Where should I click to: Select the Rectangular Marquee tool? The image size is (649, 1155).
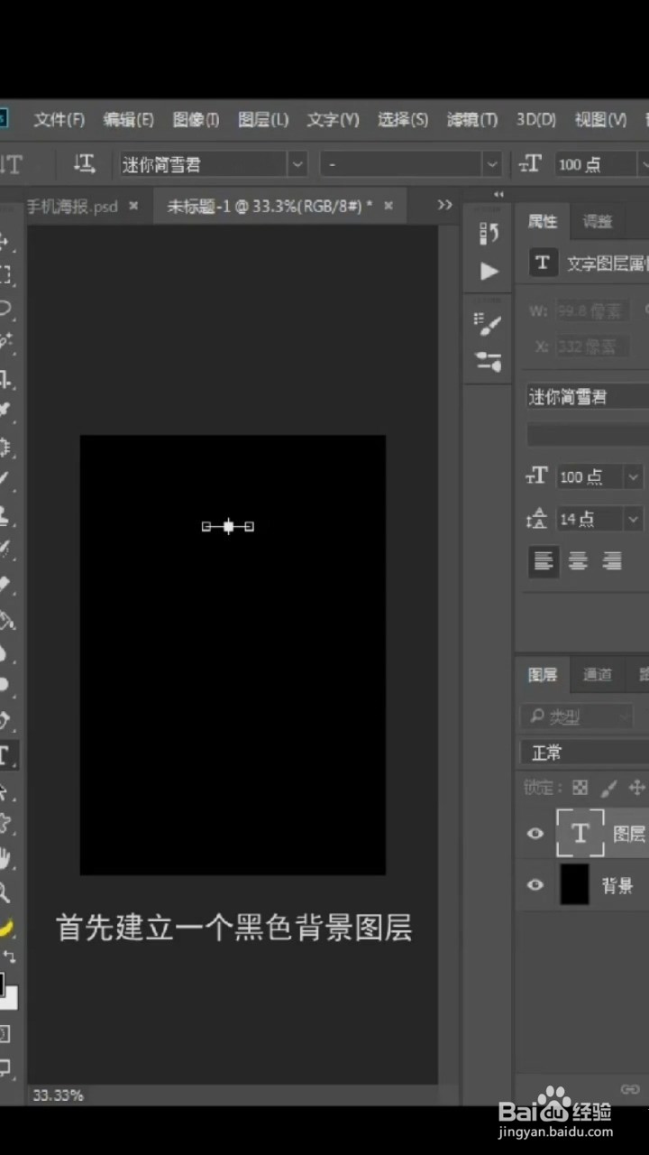[x=5, y=274]
